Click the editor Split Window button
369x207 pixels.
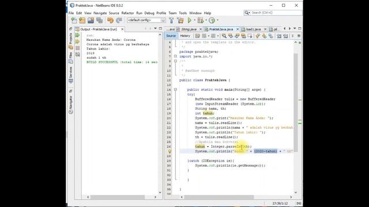[299, 36]
